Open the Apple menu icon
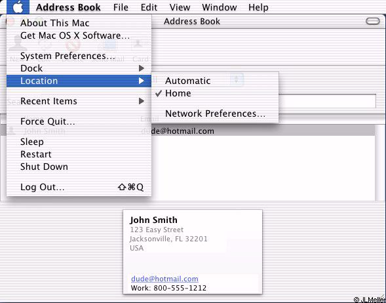 [18, 7]
